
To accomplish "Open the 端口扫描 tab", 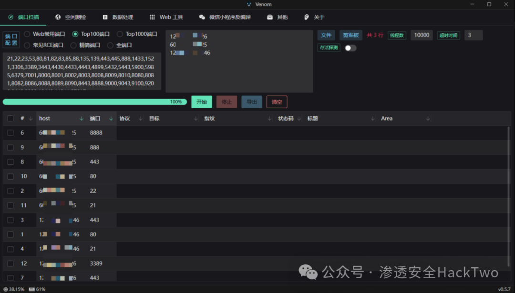I will (23, 17).
